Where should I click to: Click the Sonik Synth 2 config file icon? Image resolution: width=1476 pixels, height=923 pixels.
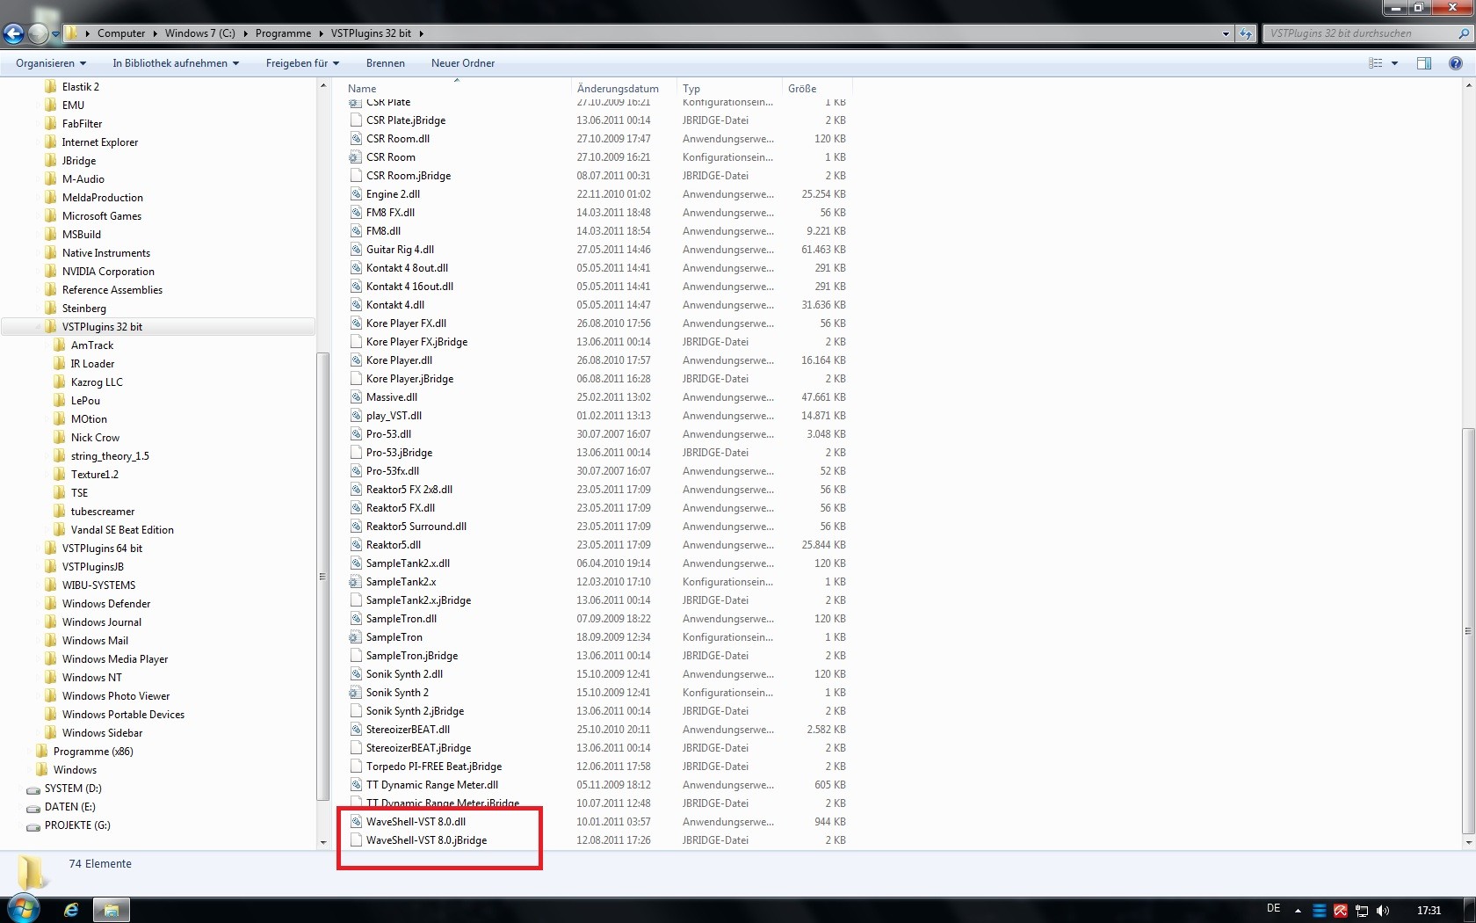point(356,693)
